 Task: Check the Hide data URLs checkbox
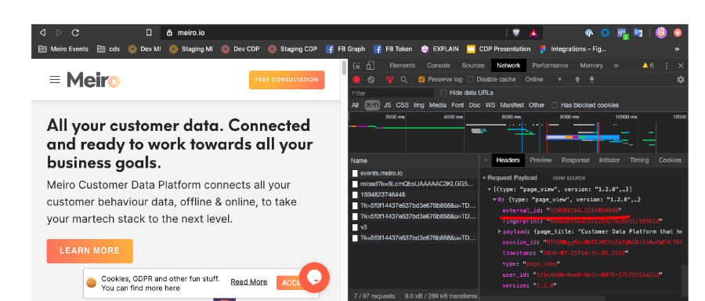[443, 92]
